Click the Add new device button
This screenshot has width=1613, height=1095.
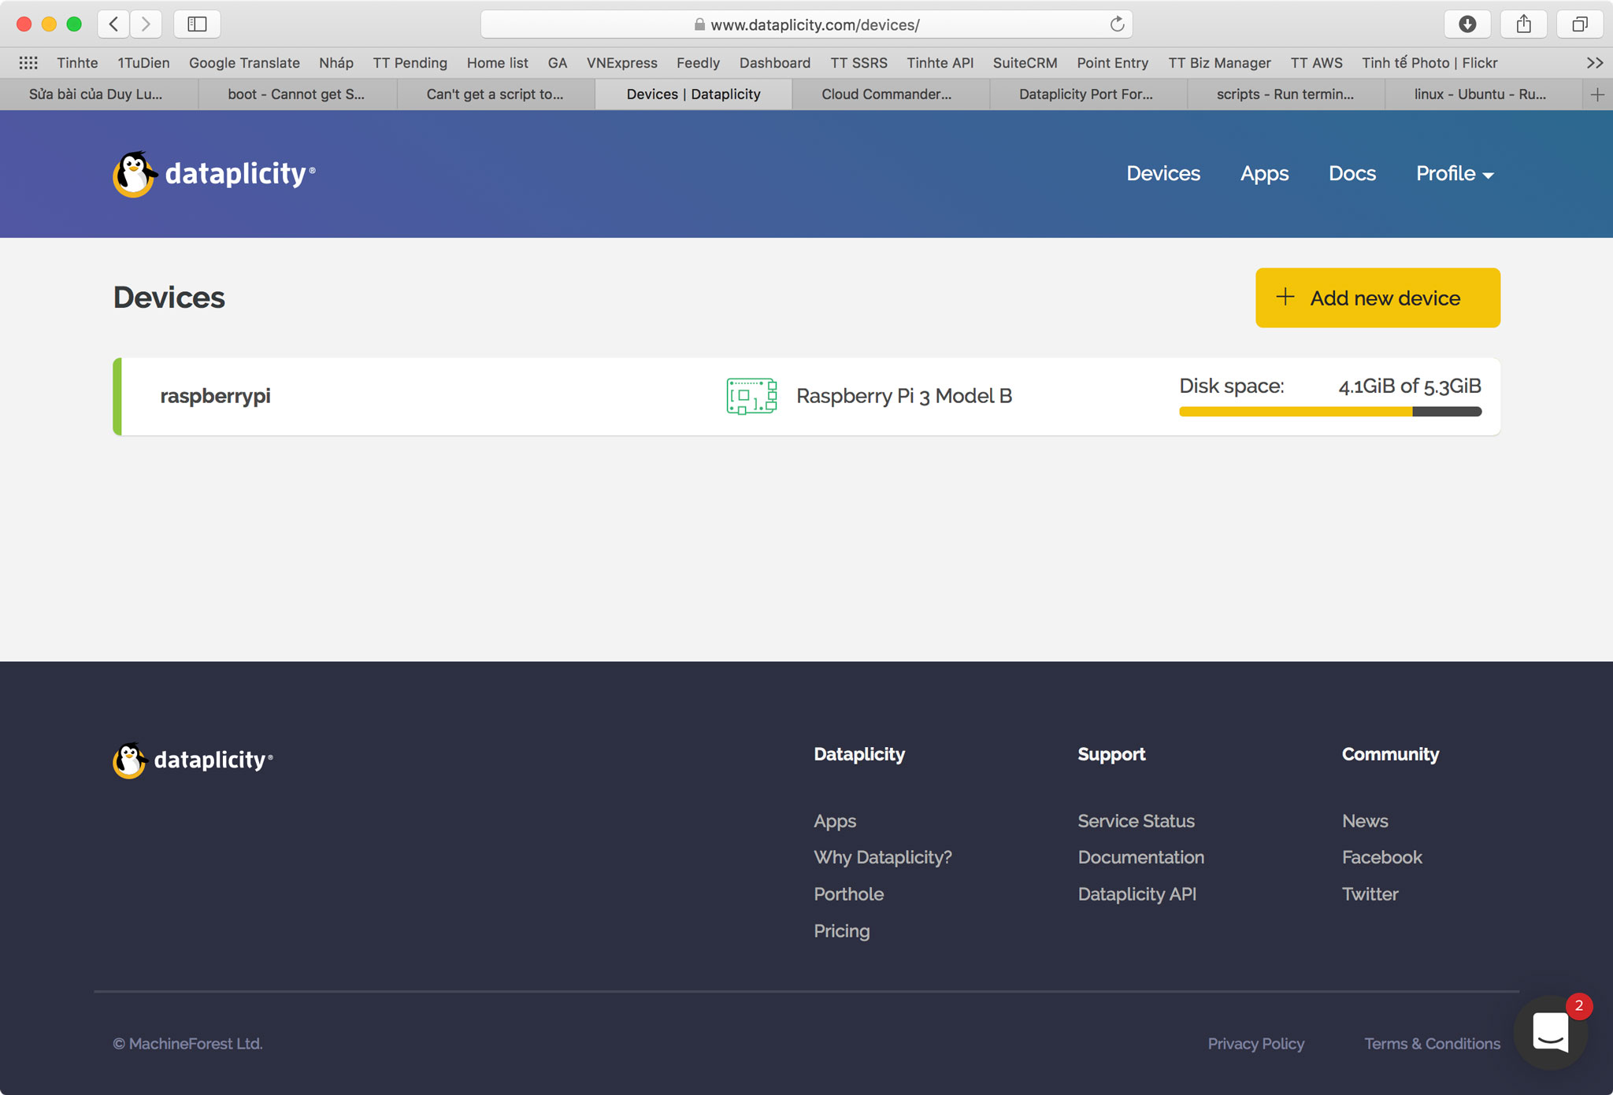(1378, 298)
